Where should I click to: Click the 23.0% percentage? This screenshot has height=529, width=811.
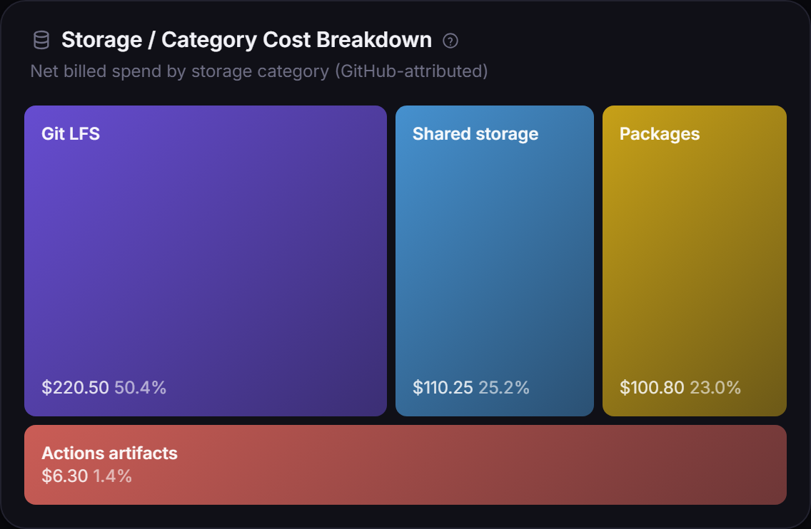[x=715, y=387]
